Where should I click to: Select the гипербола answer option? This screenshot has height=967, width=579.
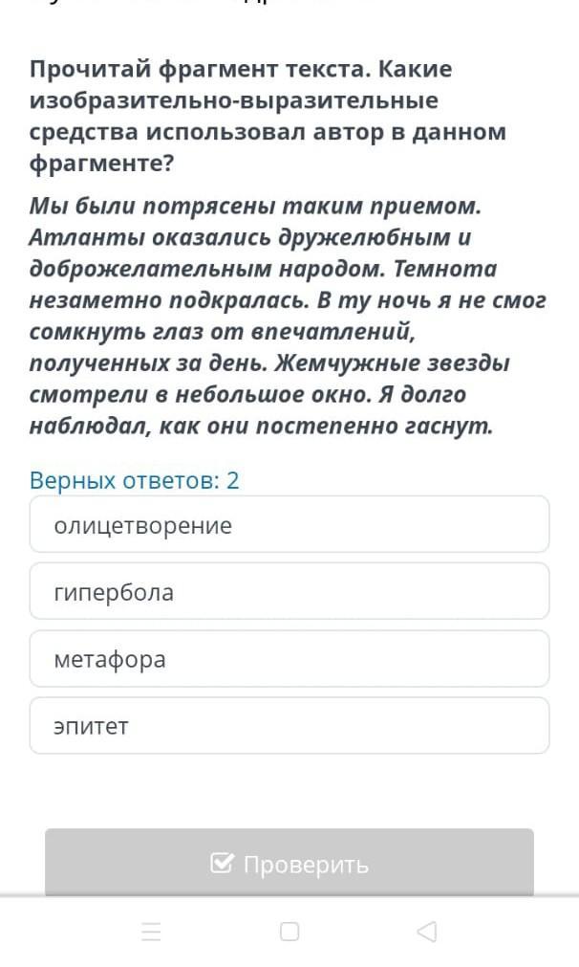289,591
